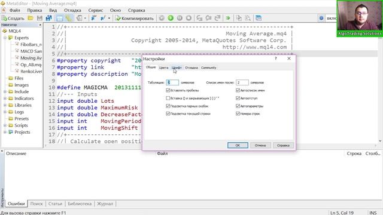The image size is (383, 215).
Task: Switch to the Шрифт settings tab
Action: click(x=177, y=67)
